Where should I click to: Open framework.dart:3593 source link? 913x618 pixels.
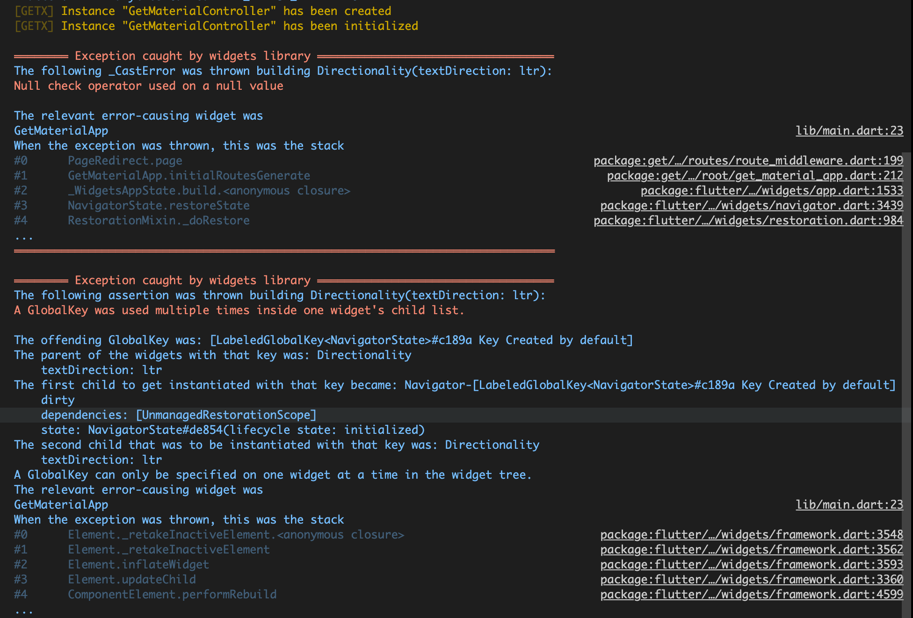pos(751,564)
